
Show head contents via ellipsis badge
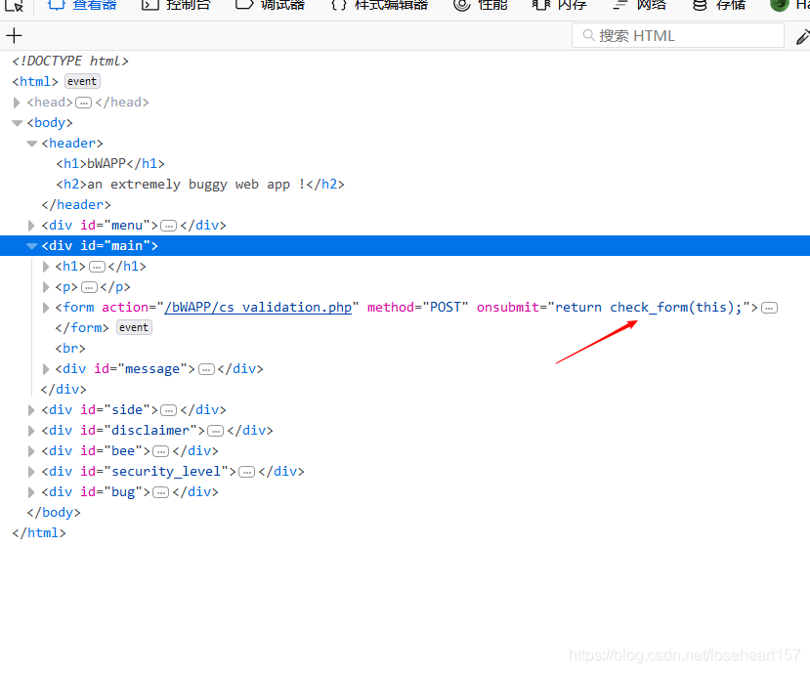click(x=84, y=103)
